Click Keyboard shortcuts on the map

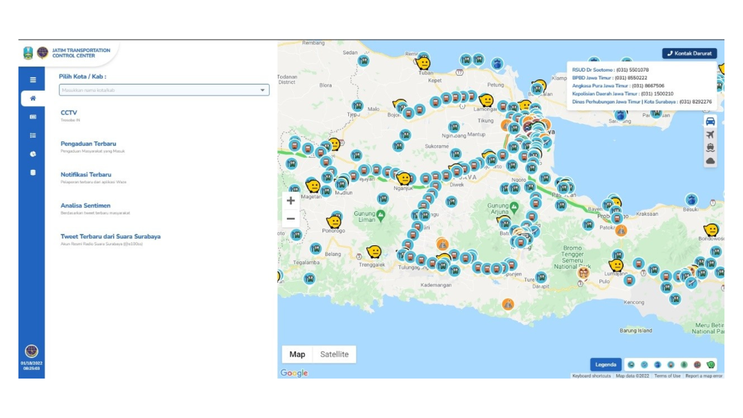tap(591, 376)
